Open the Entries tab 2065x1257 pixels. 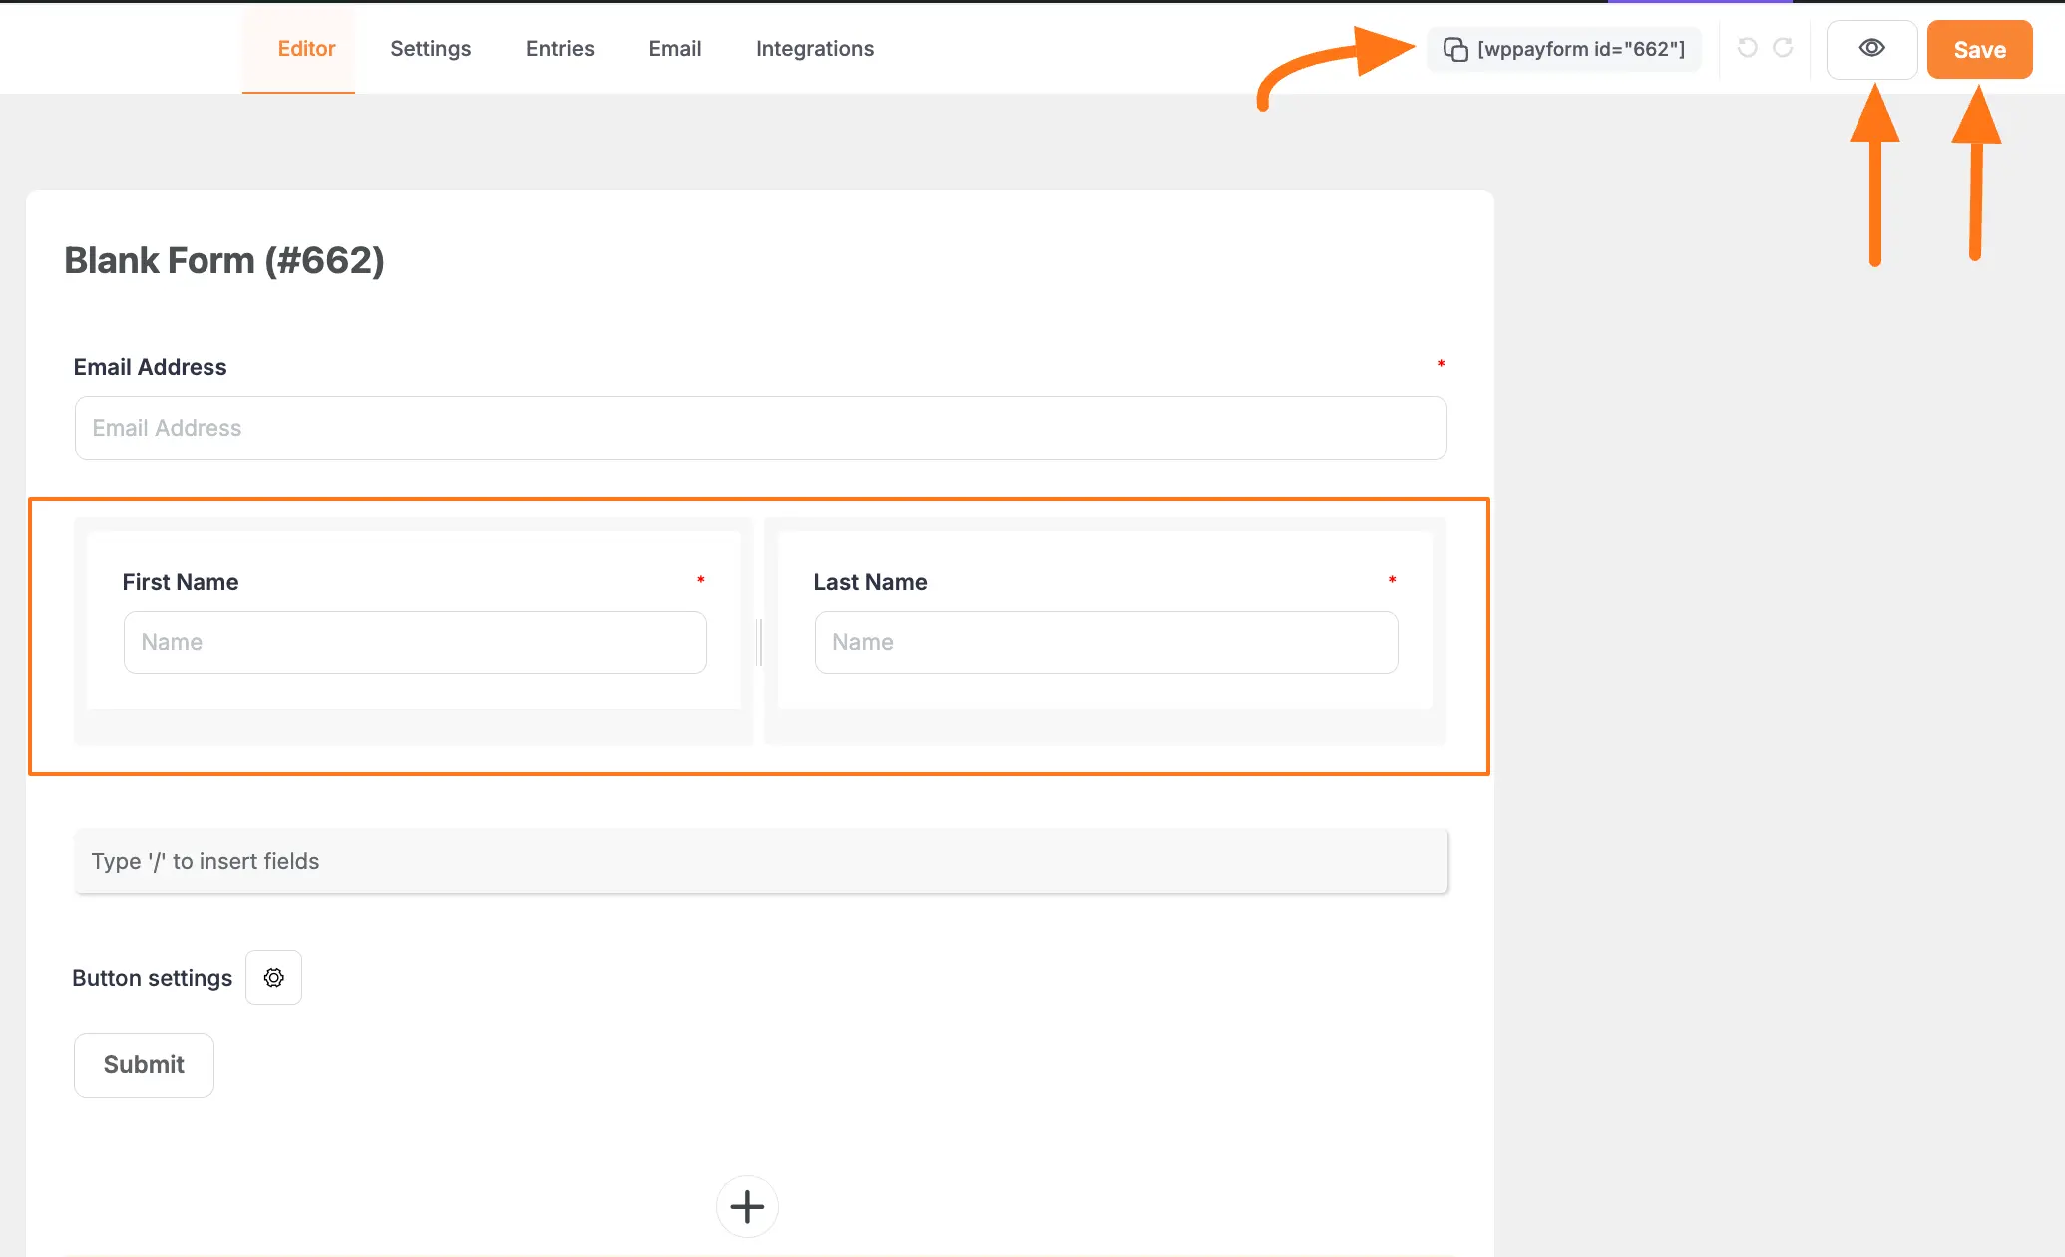(x=560, y=49)
